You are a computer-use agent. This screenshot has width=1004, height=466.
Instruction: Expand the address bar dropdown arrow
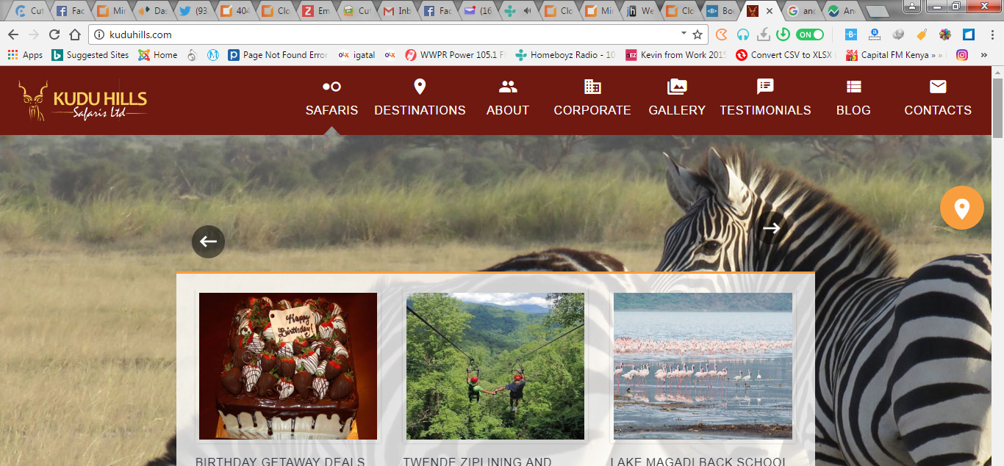[x=684, y=34]
